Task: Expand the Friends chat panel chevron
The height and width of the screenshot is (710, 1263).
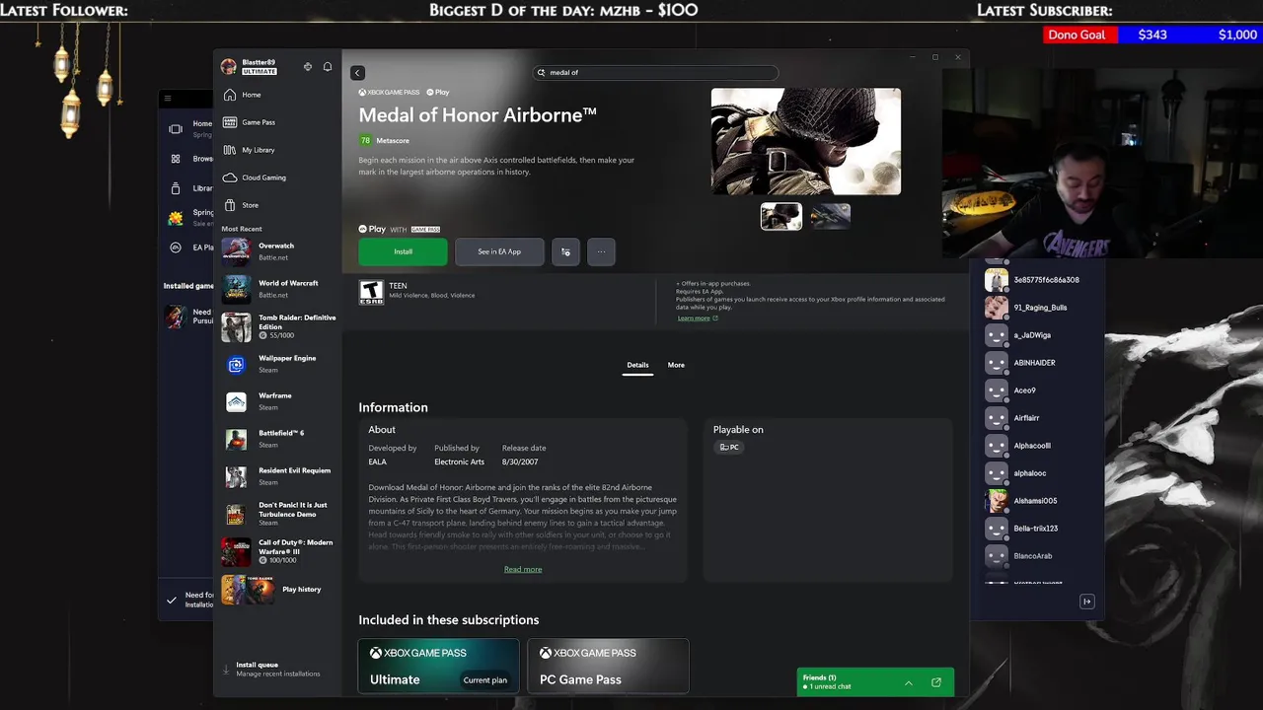Action: (909, 682)
